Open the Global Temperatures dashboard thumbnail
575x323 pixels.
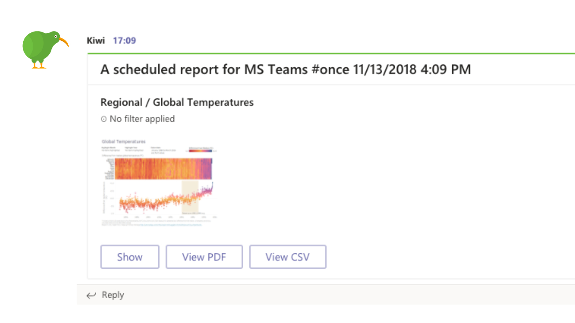point(158,183)
